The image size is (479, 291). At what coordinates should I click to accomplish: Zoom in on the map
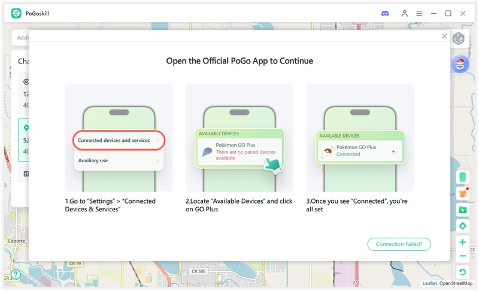[x=462, y=242]
